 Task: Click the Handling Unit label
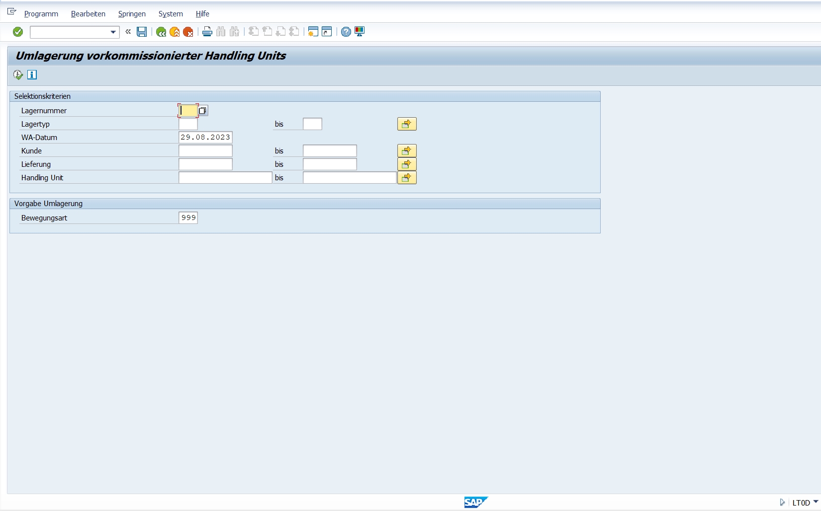tap(42, 178)
